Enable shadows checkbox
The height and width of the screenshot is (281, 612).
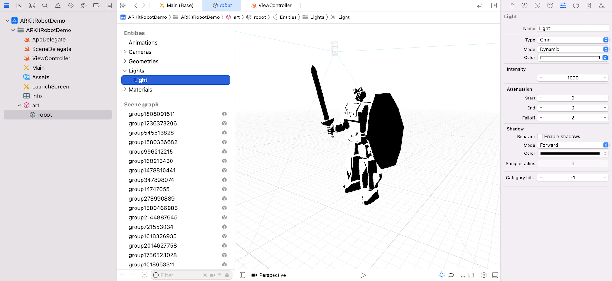tap(540, 137)
